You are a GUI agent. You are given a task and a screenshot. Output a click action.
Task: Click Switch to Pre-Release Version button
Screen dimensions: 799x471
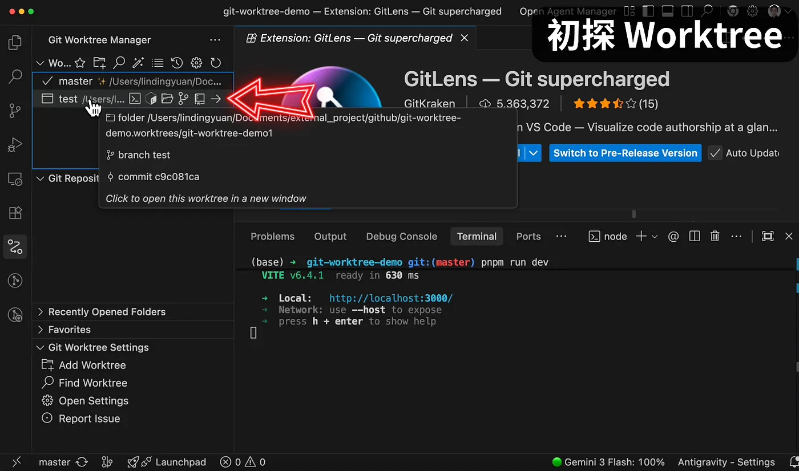point(626,153)
